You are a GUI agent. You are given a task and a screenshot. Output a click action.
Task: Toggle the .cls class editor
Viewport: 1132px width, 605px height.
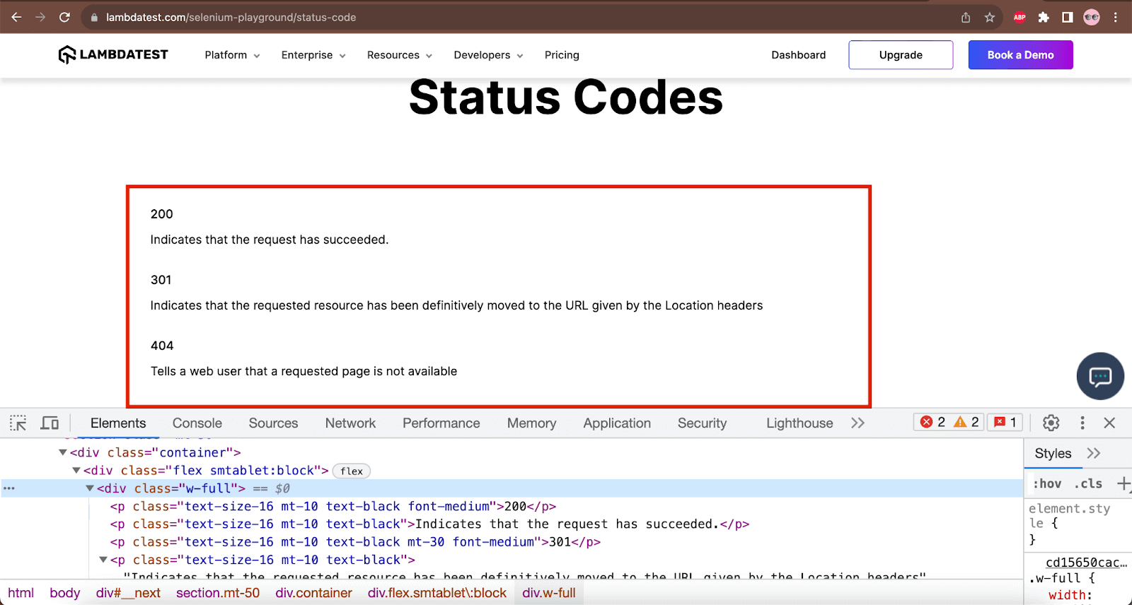1088,483
